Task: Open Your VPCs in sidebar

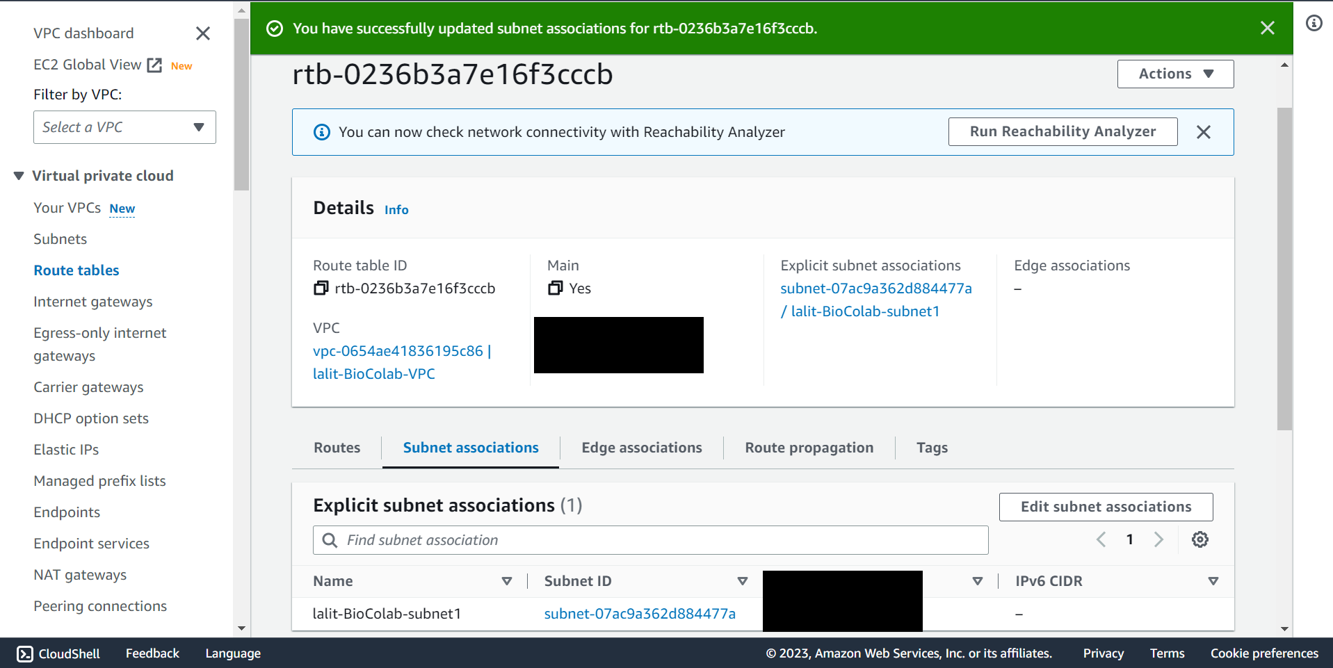Action: click(67, 208)
